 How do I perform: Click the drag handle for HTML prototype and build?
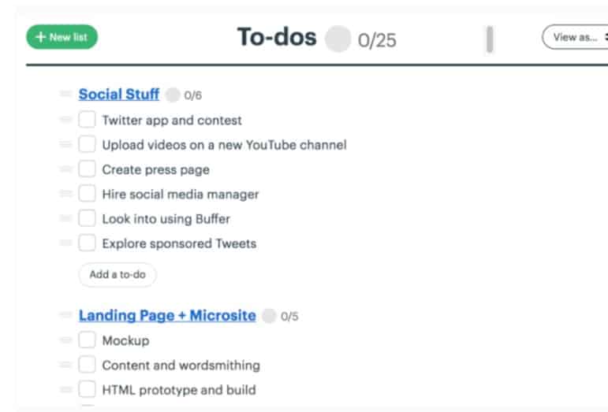coord(65,389)
